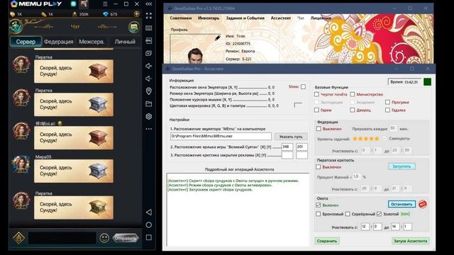Uncheck Золотой chest checkbox
This screenshot has width=454, height=255.
[379, 214]
